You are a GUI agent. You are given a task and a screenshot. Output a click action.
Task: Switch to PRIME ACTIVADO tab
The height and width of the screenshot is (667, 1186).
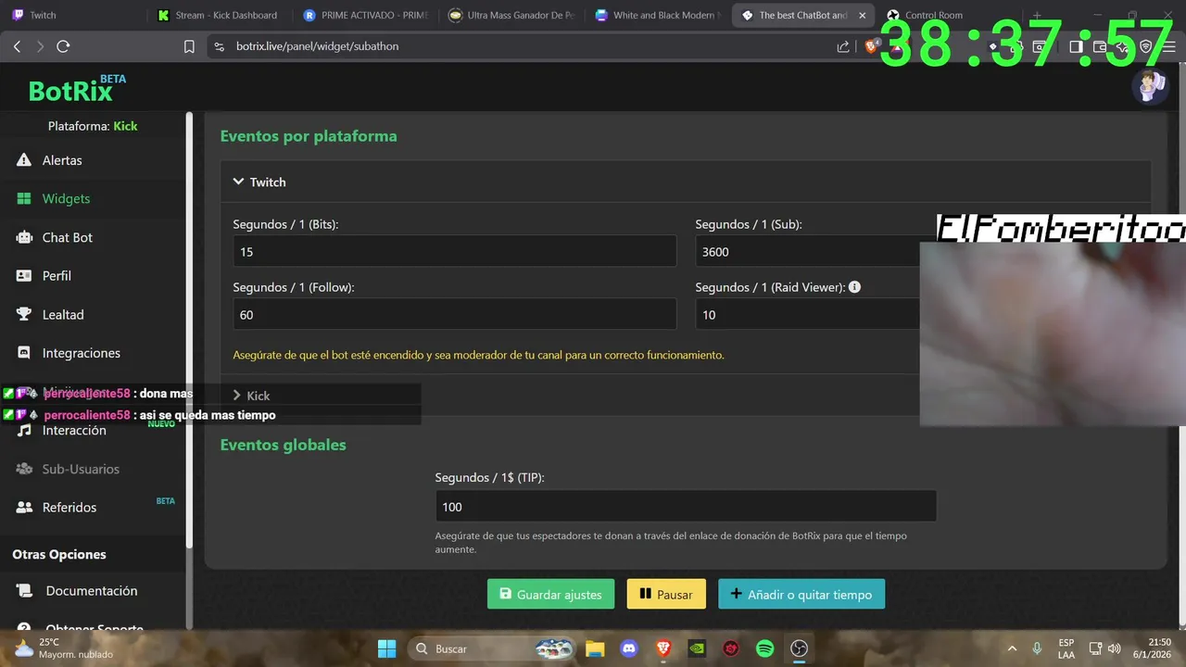365,15
